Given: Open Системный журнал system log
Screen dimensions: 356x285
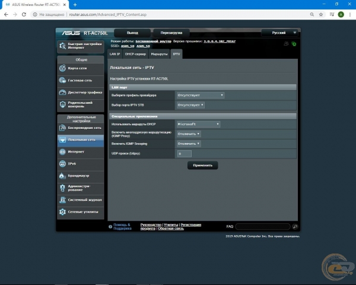Looking at the screenshot, I should pyautogui.click(x=81, y=200).
